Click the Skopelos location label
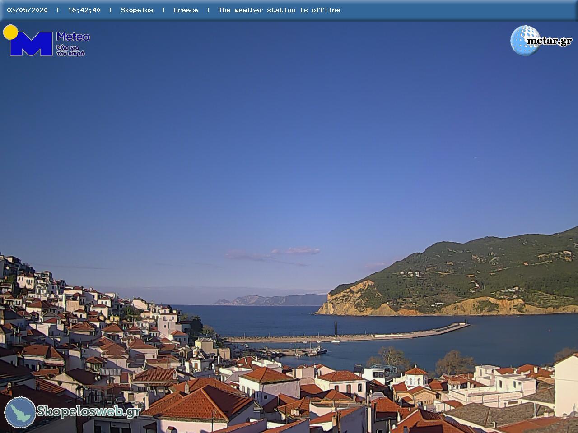 click(137, 10)
